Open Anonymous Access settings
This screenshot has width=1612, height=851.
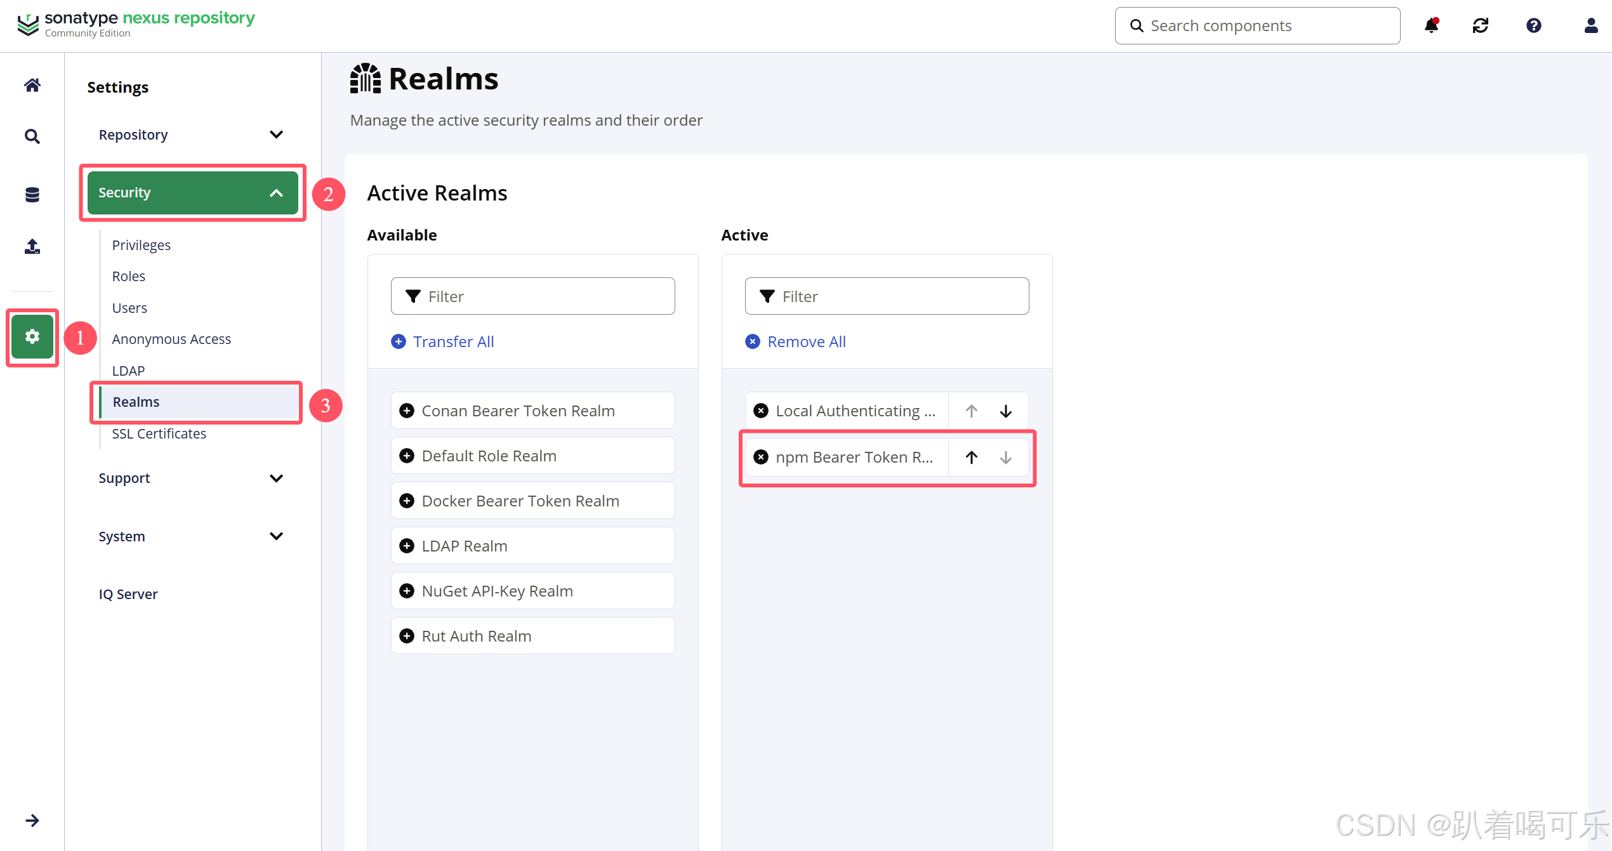[x=171, y=339]
